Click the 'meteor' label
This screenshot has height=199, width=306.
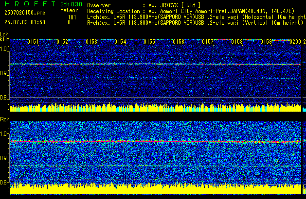(x=69, y=10)
